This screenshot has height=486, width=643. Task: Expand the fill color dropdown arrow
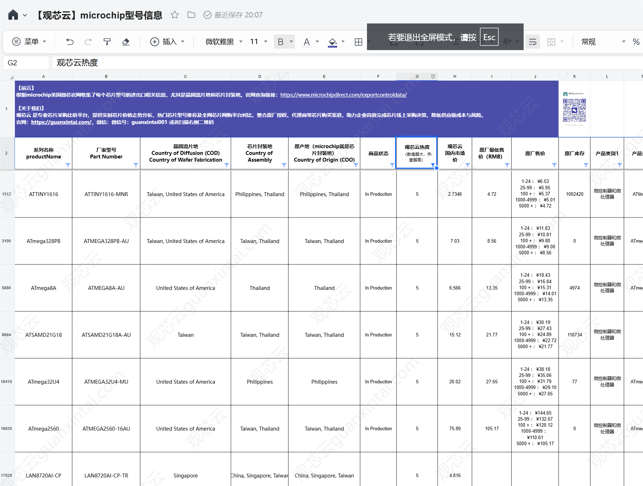[x=343, y=42]
